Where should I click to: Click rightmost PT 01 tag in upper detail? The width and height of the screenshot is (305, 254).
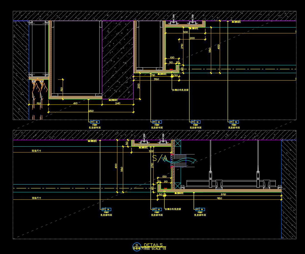click(234, 122)
